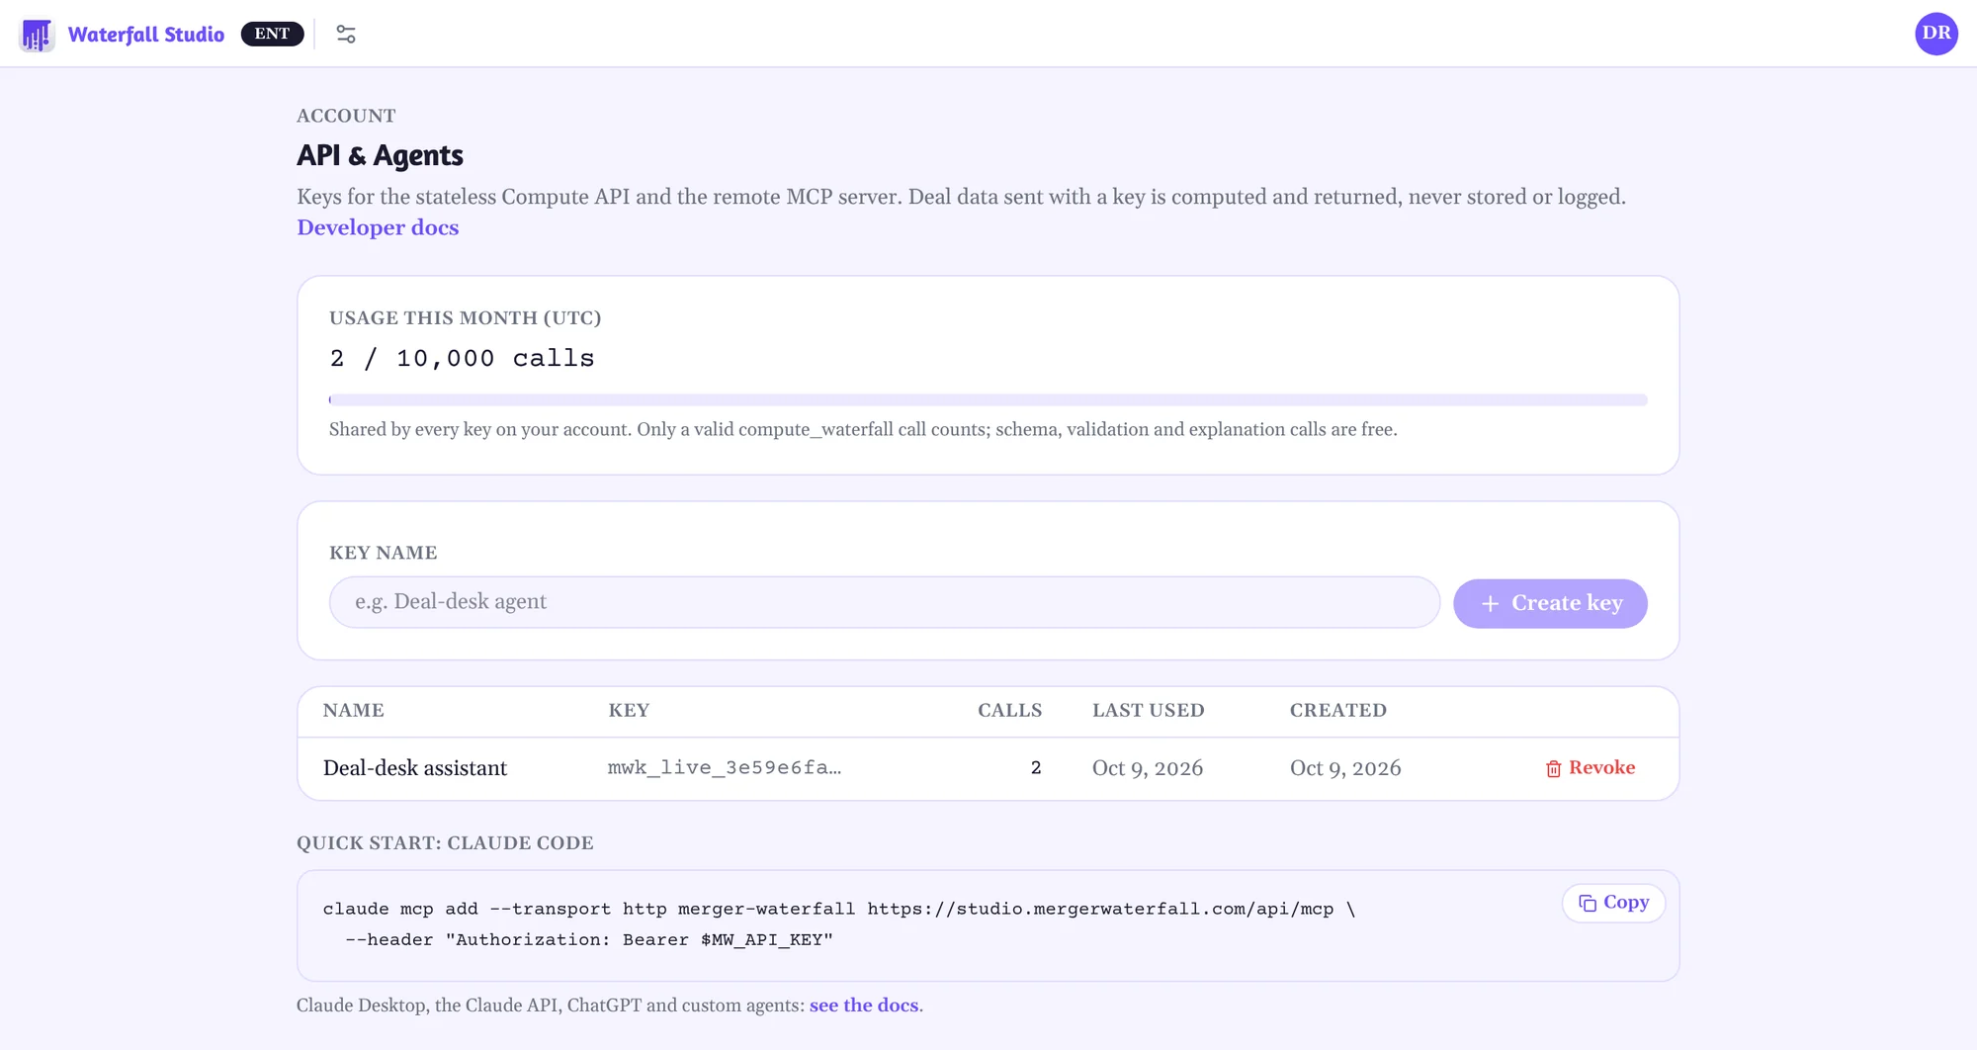Click the claude mcp add command text
The width and height of the screenshot is (1977, 1050).
pos(839,924)
